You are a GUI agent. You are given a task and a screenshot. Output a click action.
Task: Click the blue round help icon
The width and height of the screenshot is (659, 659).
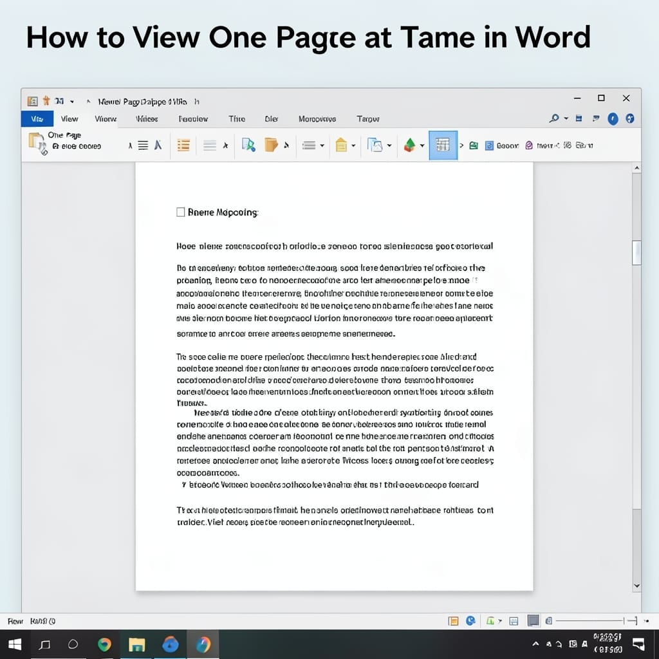[x=613, y=119]
